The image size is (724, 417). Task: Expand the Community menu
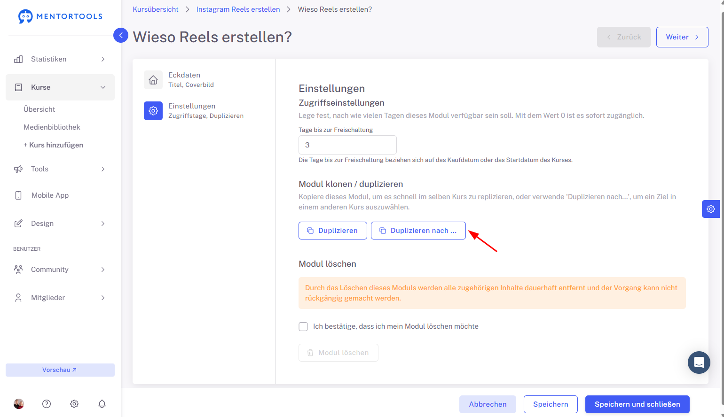[x=60, y=270]
